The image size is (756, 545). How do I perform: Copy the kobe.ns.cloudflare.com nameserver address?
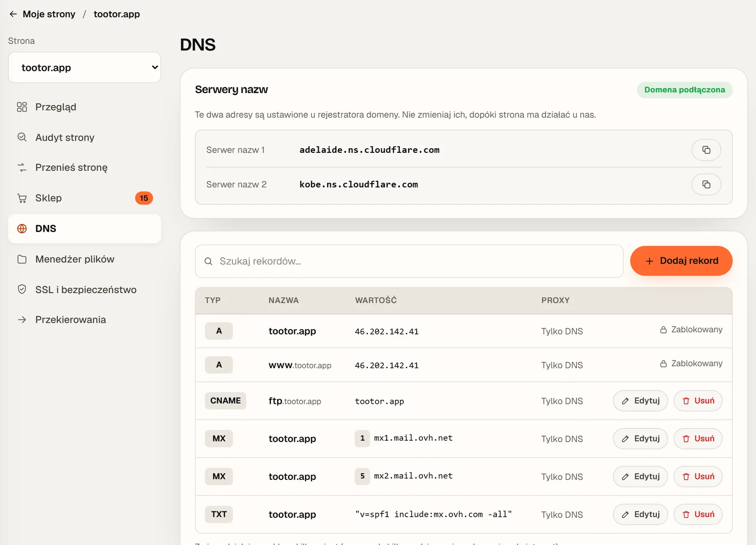(x=706, y=184)
